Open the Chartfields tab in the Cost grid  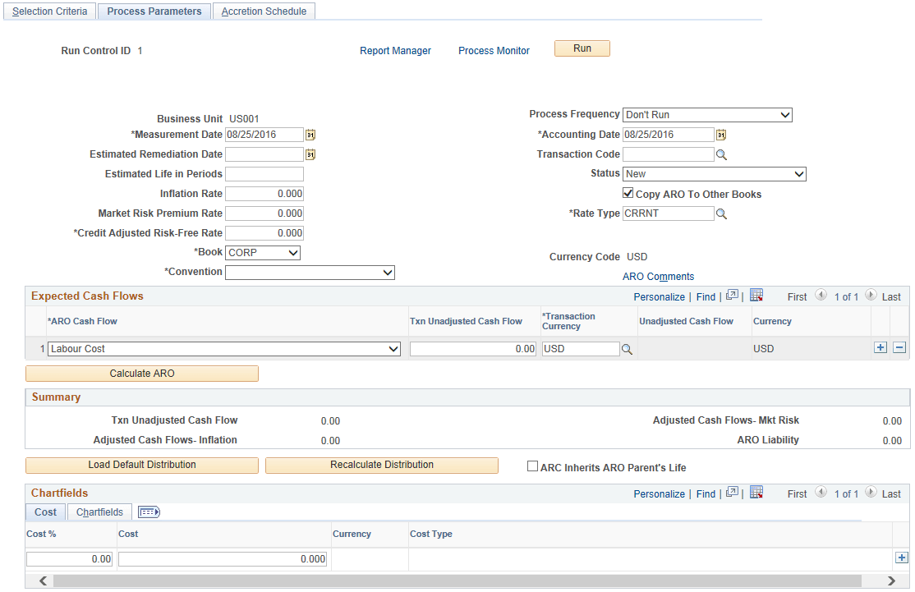(x=99, y=512)
